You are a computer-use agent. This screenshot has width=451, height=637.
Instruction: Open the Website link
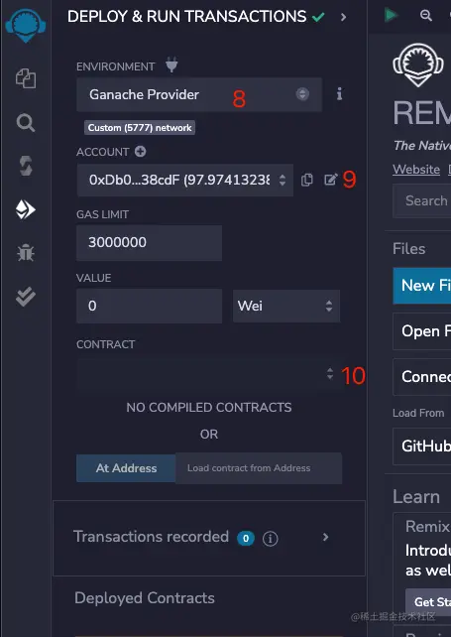point(416,170)
